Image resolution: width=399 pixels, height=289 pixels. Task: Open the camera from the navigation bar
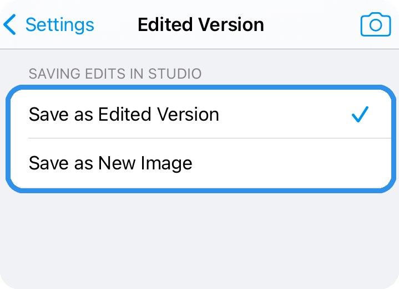click(x=376, y=24)
